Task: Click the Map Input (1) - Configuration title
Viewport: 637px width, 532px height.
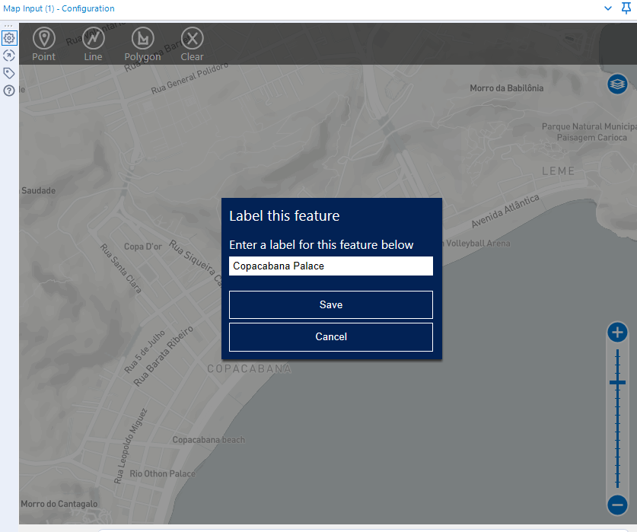Action: [x=59, y=8]
